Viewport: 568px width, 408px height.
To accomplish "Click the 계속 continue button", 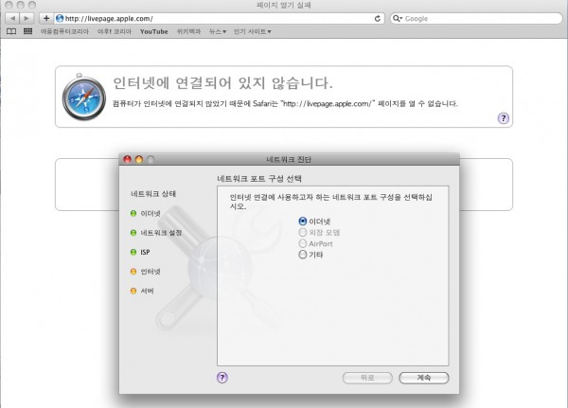I will click(x=423, y=377).
